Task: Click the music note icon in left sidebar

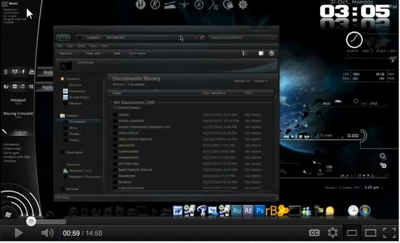Action: (22, 86)
